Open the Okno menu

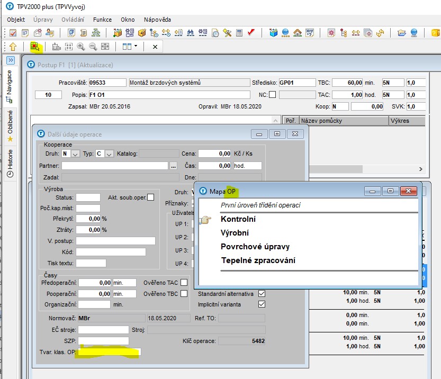click(x=128, y=20)
